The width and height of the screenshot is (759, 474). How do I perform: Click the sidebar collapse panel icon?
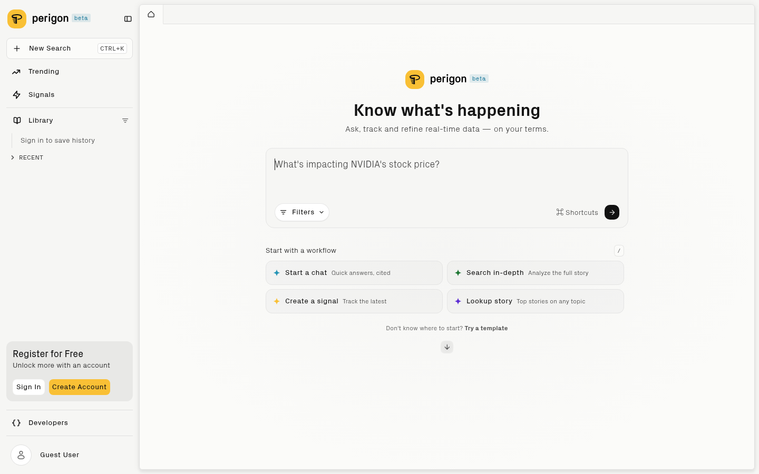(x=128, y=19)
